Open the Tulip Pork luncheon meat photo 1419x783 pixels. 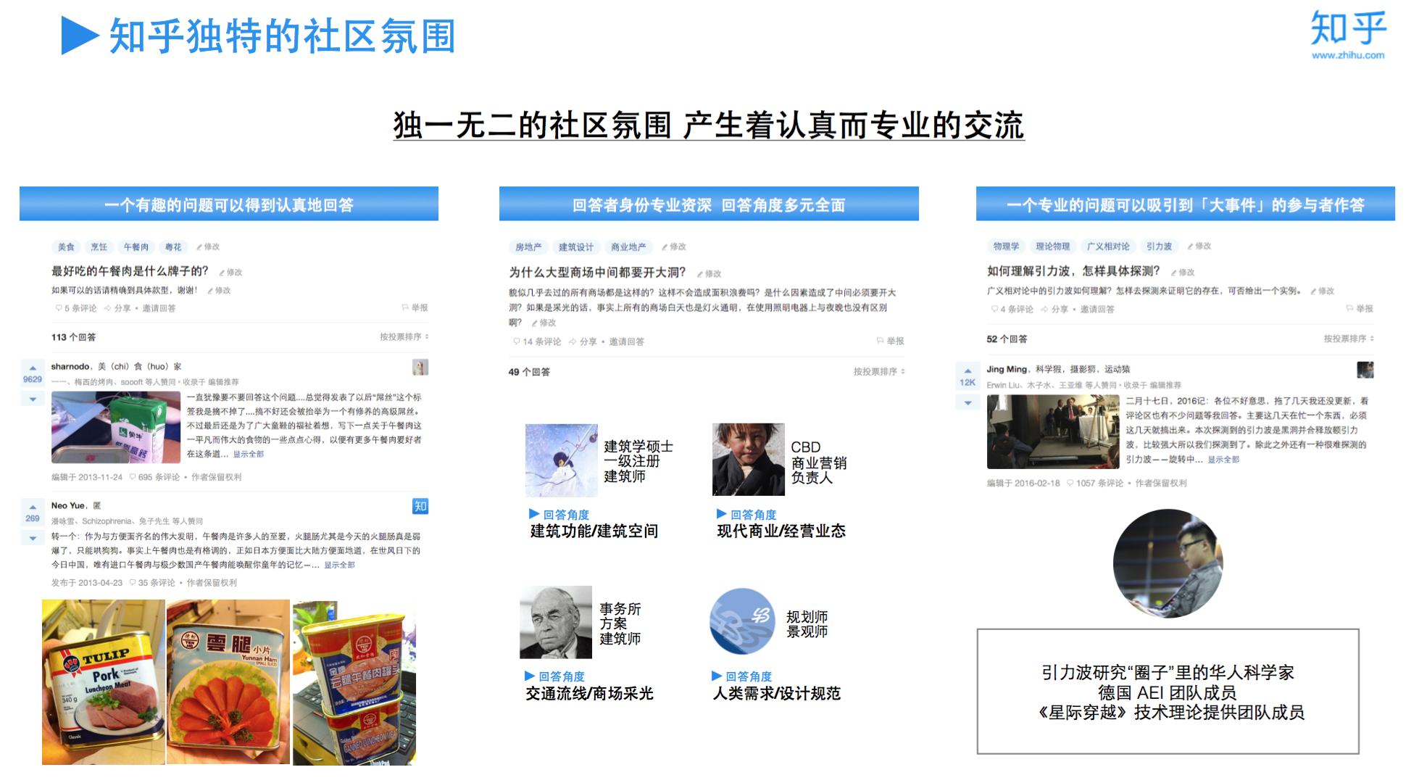[x=104, y=682]
